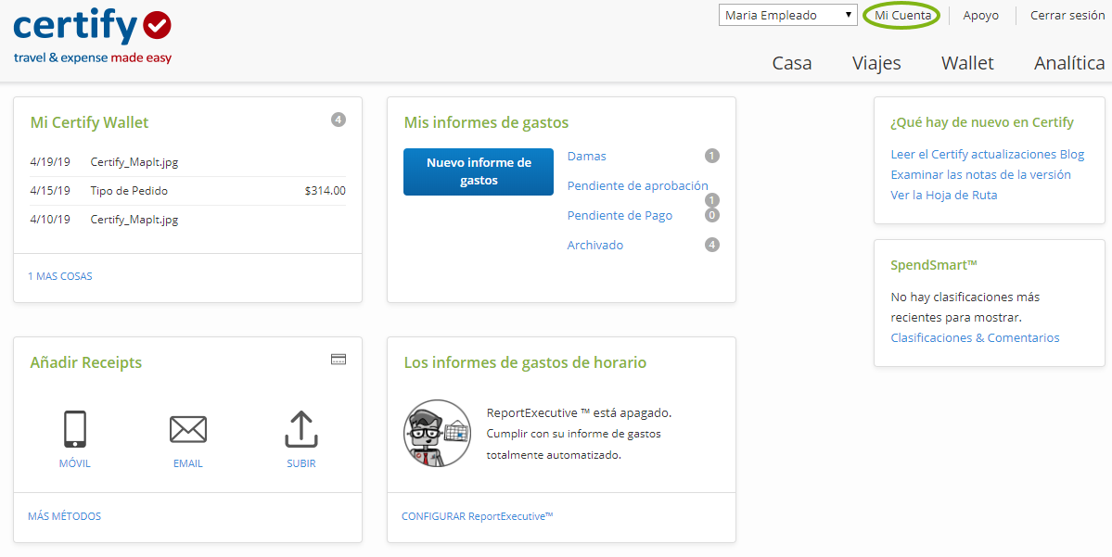Click the Pendiente de Pago count badge
The image size is (1112, 557).
(712, 215)
